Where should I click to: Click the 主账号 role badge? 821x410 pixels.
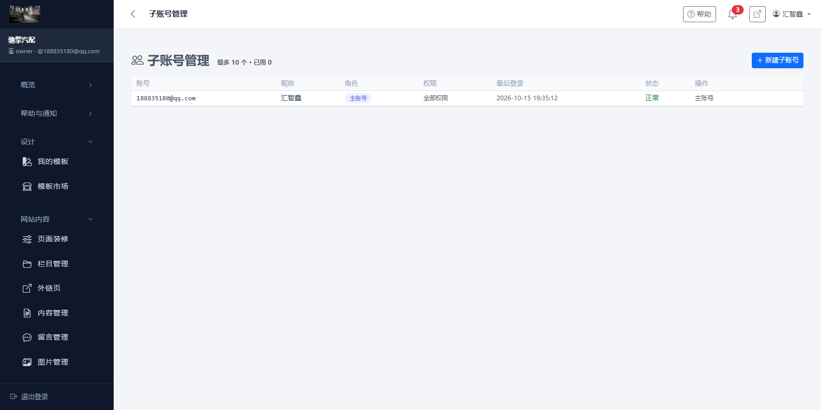coord(358,98)
